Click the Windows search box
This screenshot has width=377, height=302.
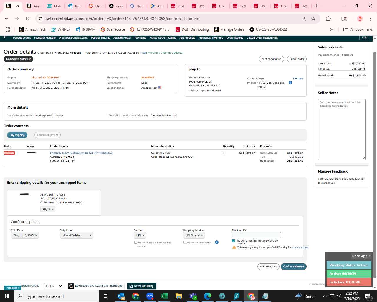click(56, 296)
